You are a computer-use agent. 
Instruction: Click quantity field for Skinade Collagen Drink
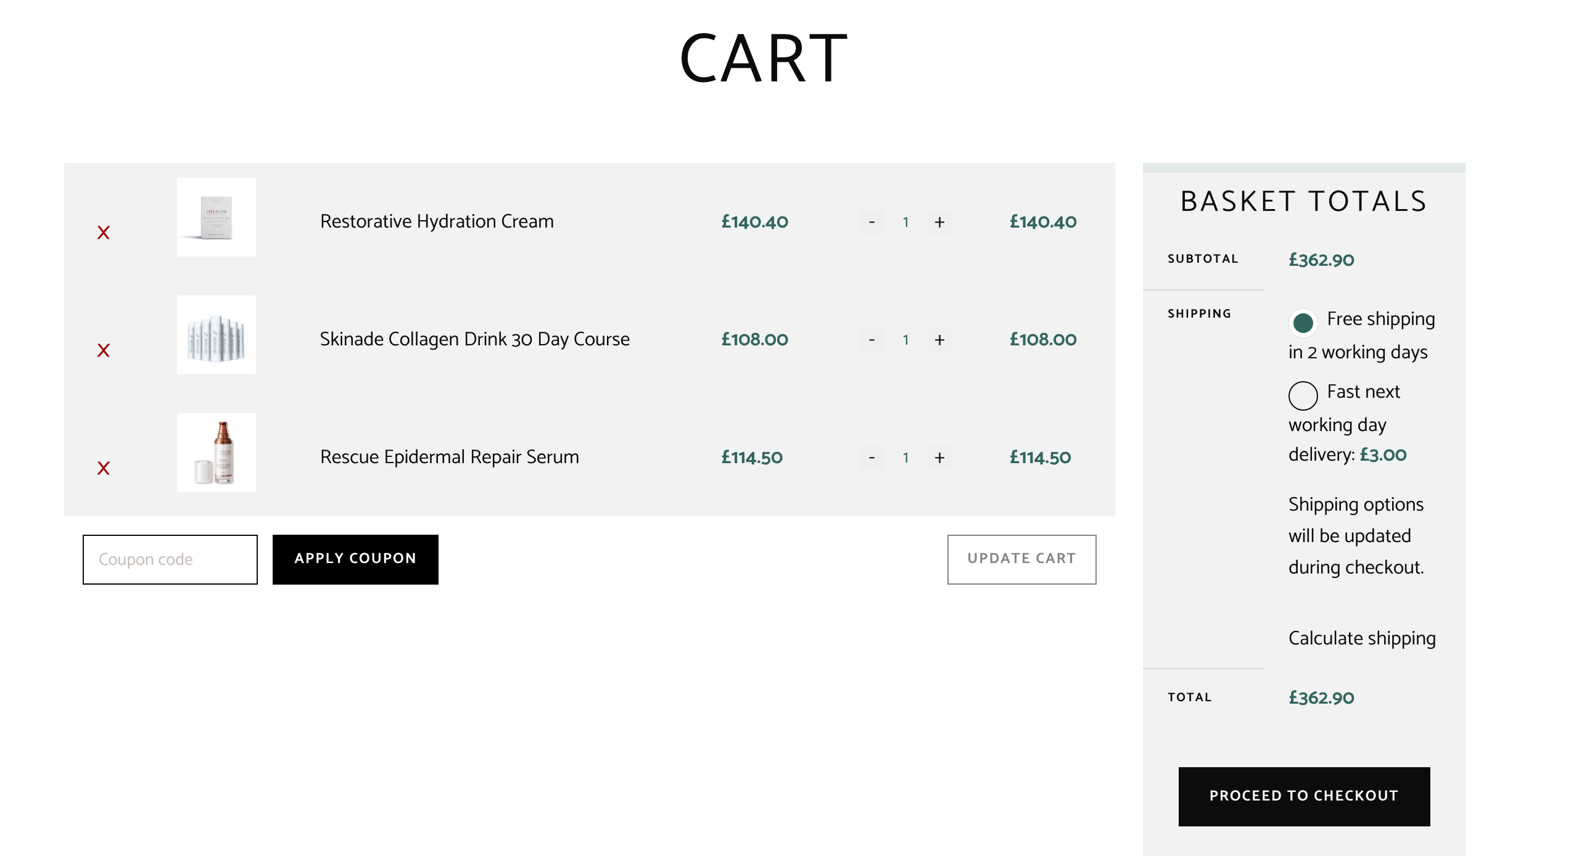pyautogui.click(x=905, y=340)
